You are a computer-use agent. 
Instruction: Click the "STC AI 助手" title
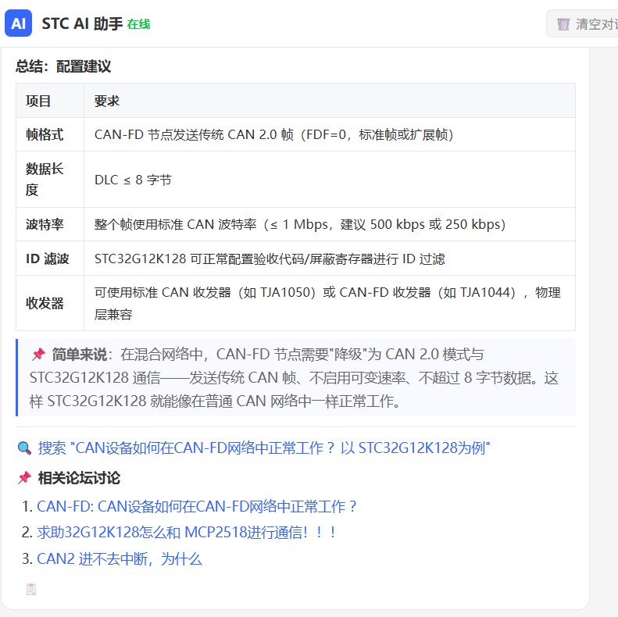82,23
